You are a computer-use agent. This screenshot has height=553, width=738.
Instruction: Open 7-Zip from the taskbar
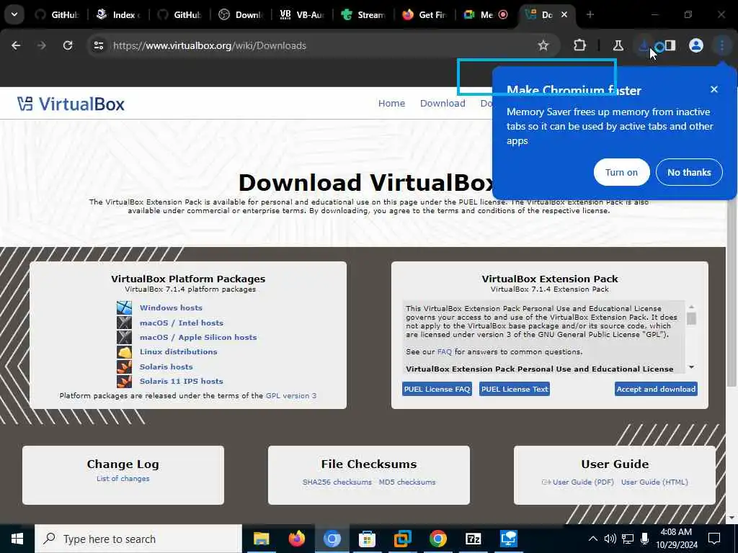[x=473, y=539]
